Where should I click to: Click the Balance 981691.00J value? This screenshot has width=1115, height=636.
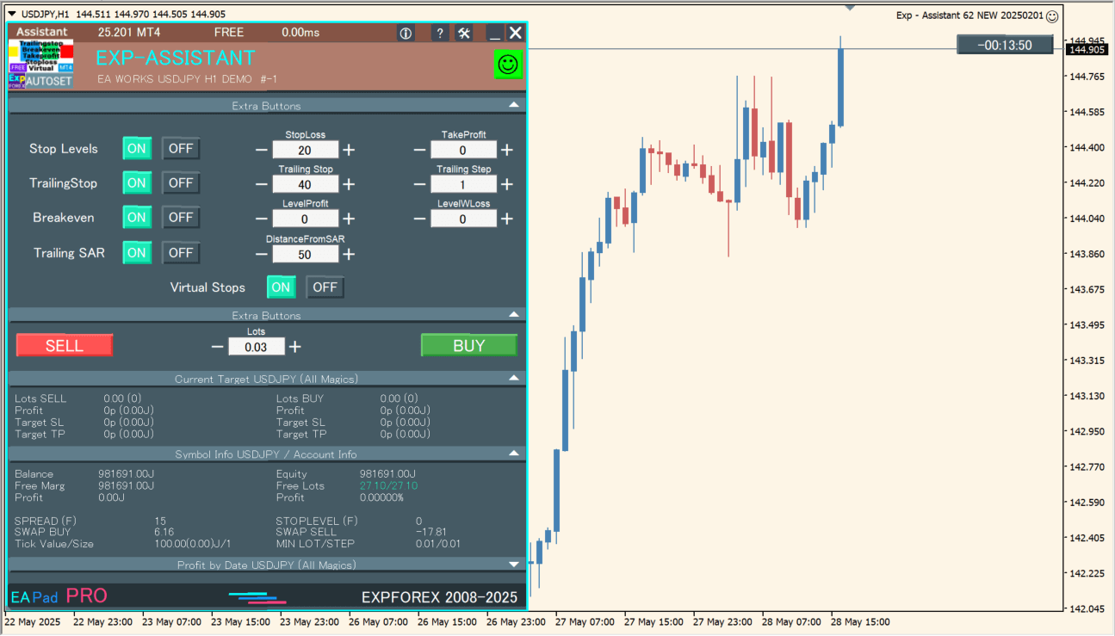126,473
